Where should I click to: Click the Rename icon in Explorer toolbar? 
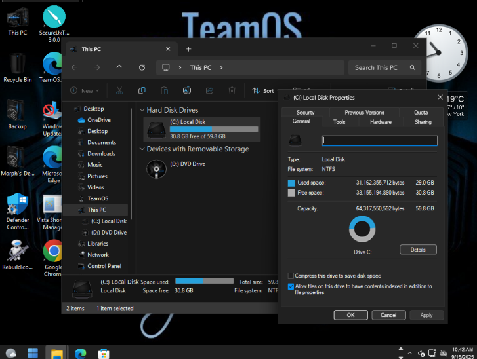pyautogui.click(x=187, y=90)
